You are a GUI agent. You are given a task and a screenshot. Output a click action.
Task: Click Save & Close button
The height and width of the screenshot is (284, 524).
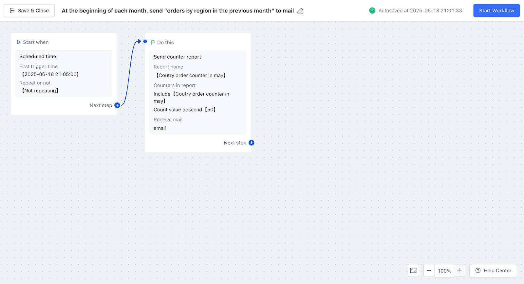[x=29, y=10]
